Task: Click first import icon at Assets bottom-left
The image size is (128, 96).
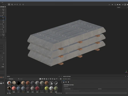Action: pos(8,93)
